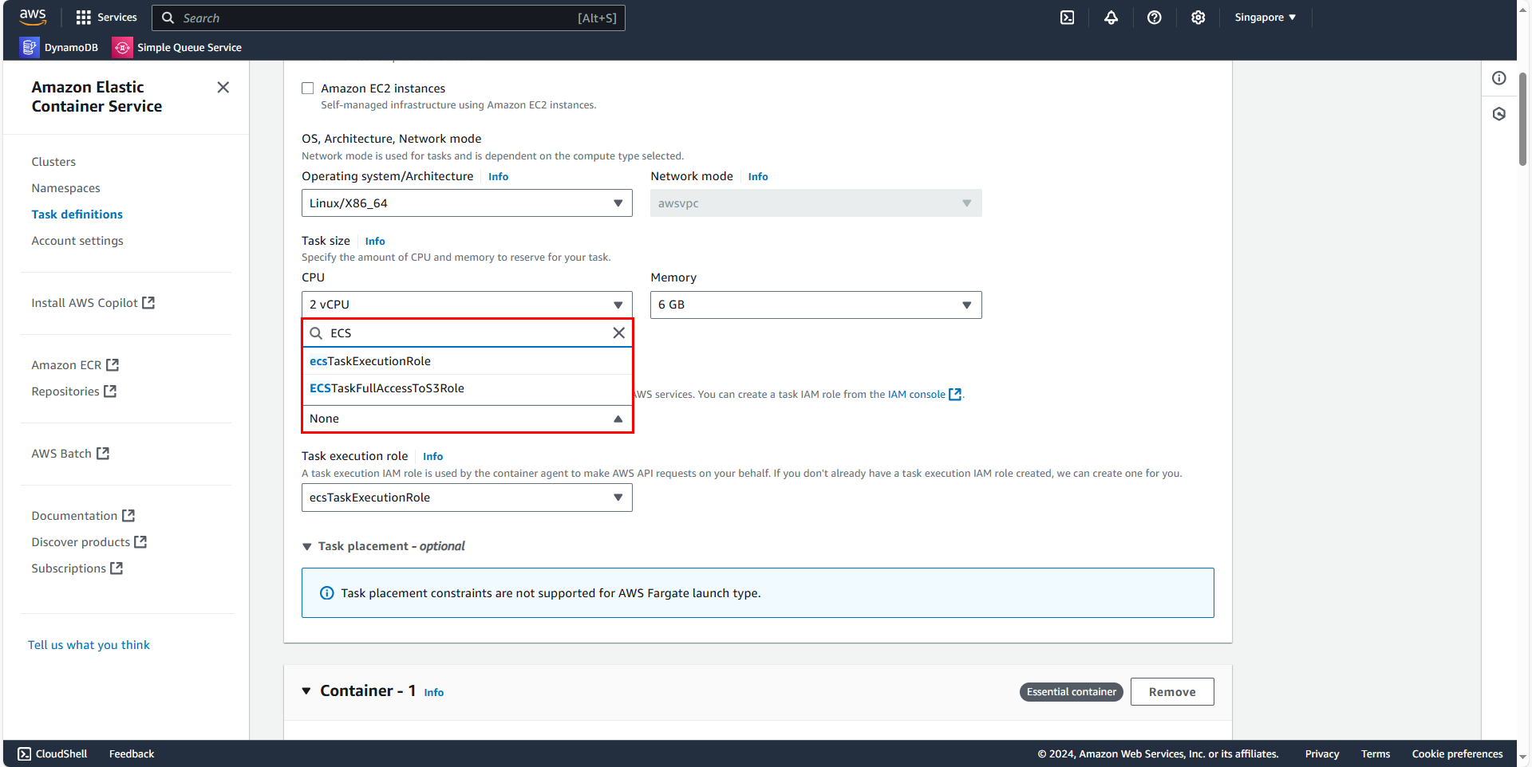Clear the ECS role search text

(618, 333)
